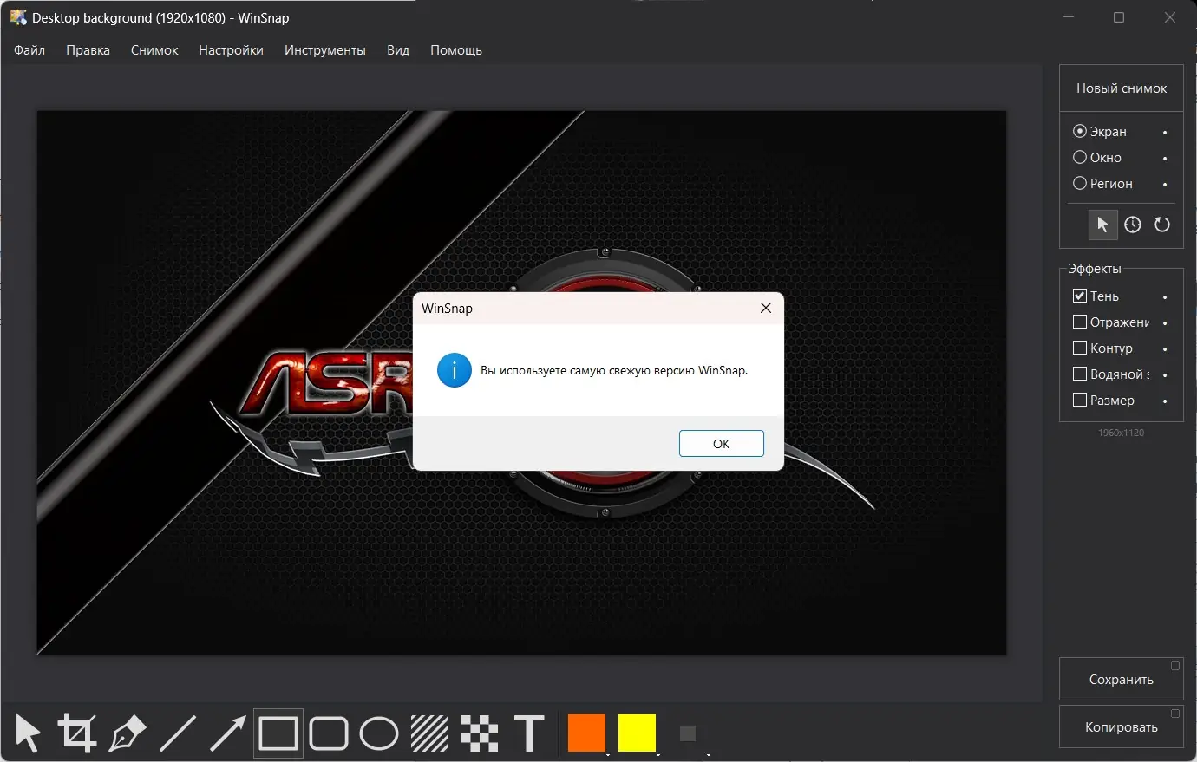This screenshot has width=1197, height=762.
Task: Open the Инструменты menu
Action: (325, 50)
